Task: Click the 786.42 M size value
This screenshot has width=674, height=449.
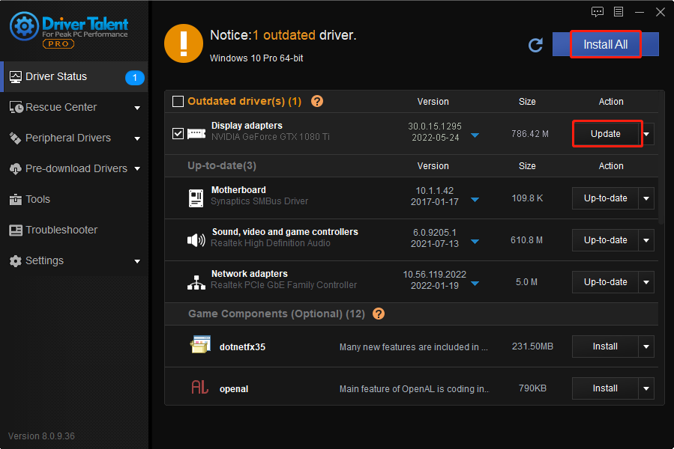Action: tap(530, 134)
